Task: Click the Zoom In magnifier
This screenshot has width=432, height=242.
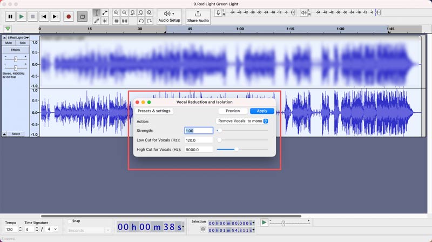Action: point(116,12)
